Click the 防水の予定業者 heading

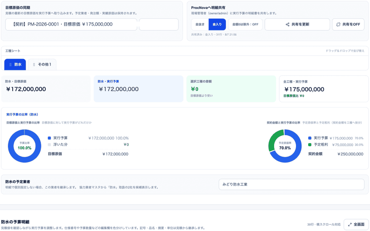point(18,182)
